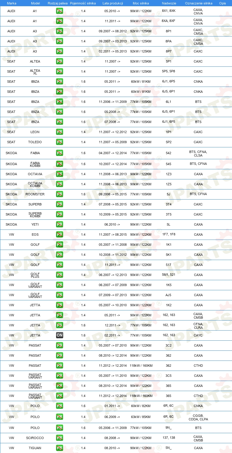
Task: Click the PB fuel icon for VW GOLF PLUS
Action: pyautogui.click(x=59, y=275)
